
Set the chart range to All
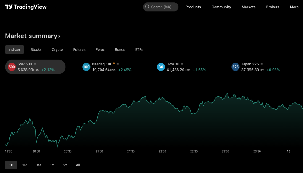(x=78, y=165)
